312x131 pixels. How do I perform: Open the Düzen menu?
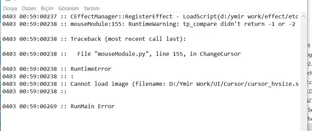click(x=29, y=9)
